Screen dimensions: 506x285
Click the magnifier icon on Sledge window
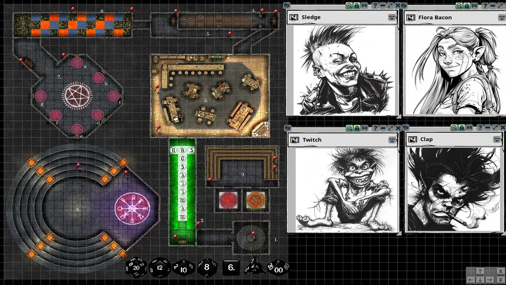(349, 6)
